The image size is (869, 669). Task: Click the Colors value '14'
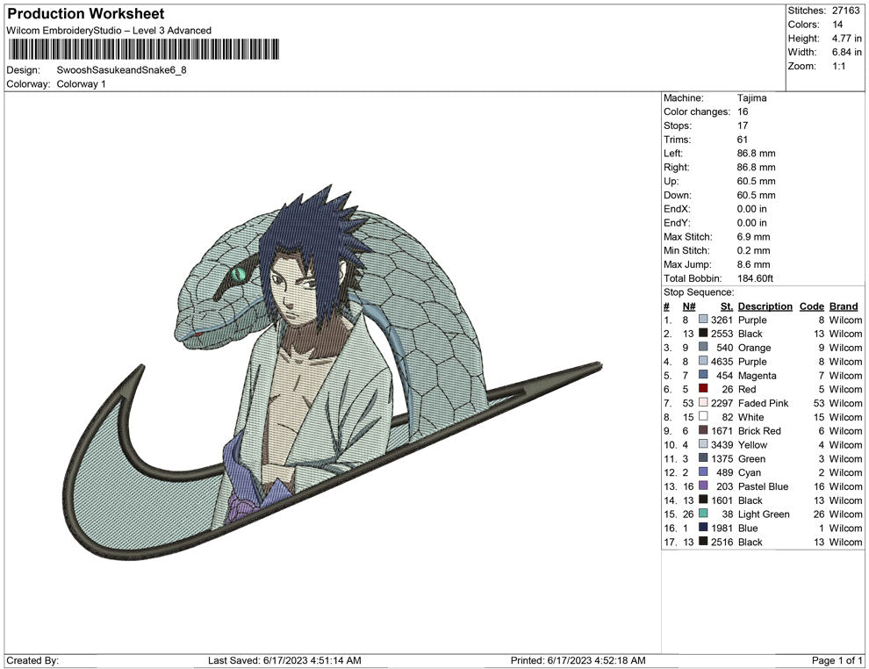click(837, 25)
